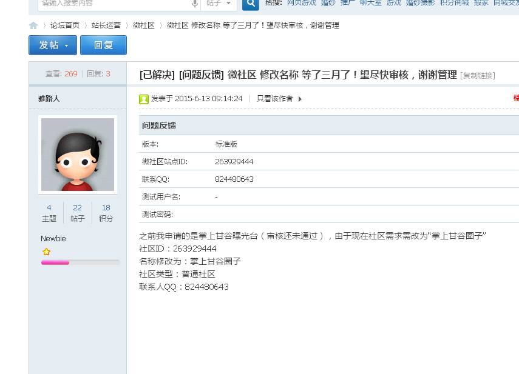Click the 测试密码 label
This screenshot has height=374, width=519.
[x=158, y=215]
